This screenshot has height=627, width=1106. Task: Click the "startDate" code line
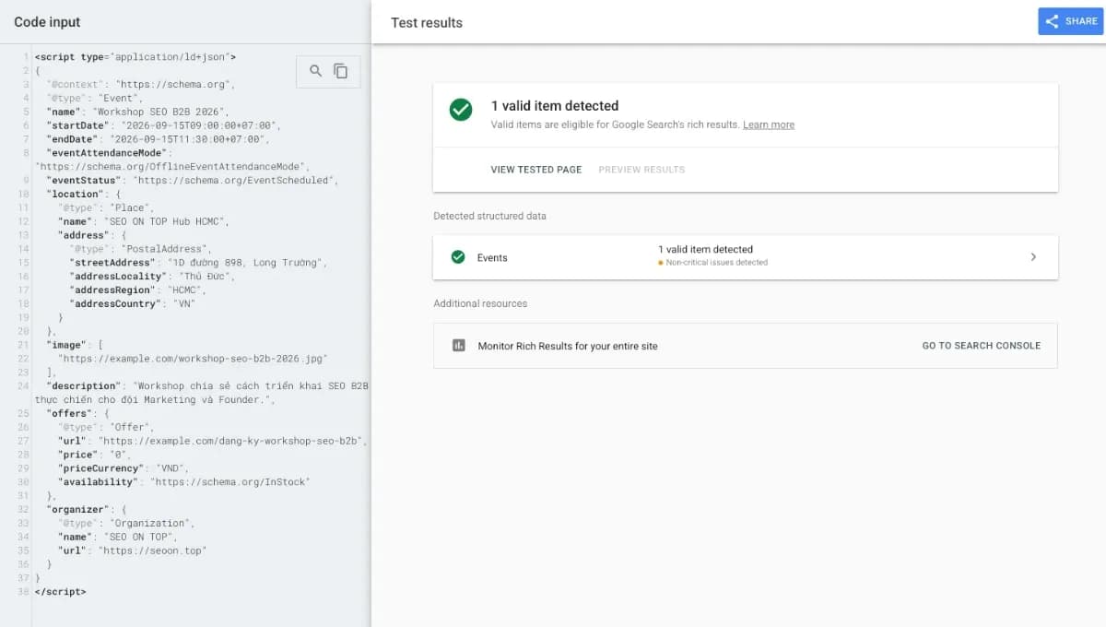tap(163, 125)
